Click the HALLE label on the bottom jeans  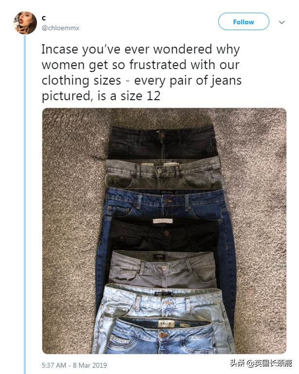coord(166,324)
